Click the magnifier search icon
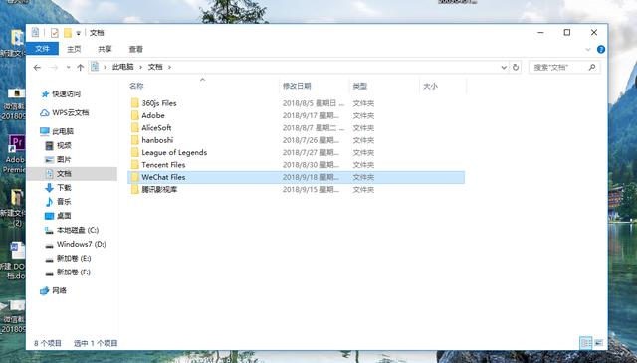This screenshot has width=637, height=363. point(592,67)
